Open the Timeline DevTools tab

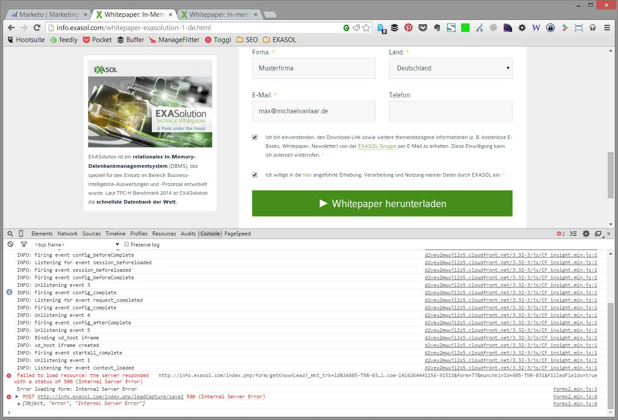[x=115, y=234]
